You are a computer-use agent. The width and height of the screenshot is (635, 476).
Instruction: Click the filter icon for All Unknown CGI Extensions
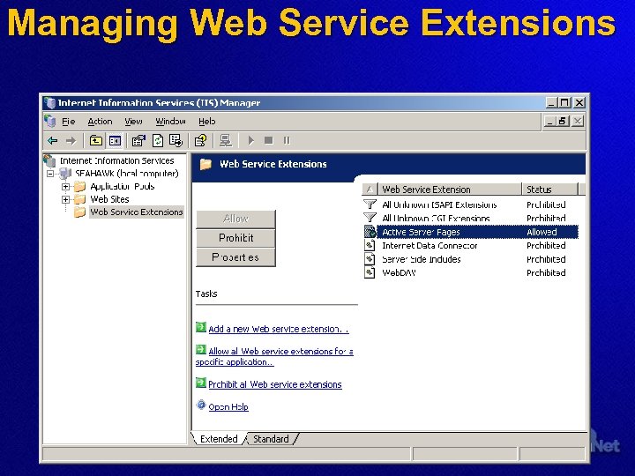tap(370, 218)
